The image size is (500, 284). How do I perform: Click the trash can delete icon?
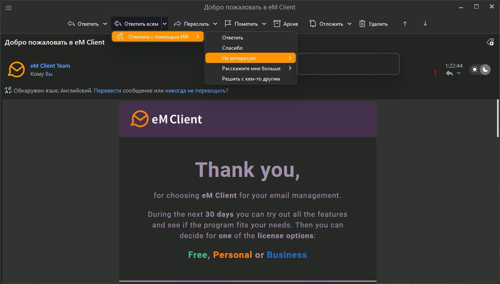(x=362, y=24)
